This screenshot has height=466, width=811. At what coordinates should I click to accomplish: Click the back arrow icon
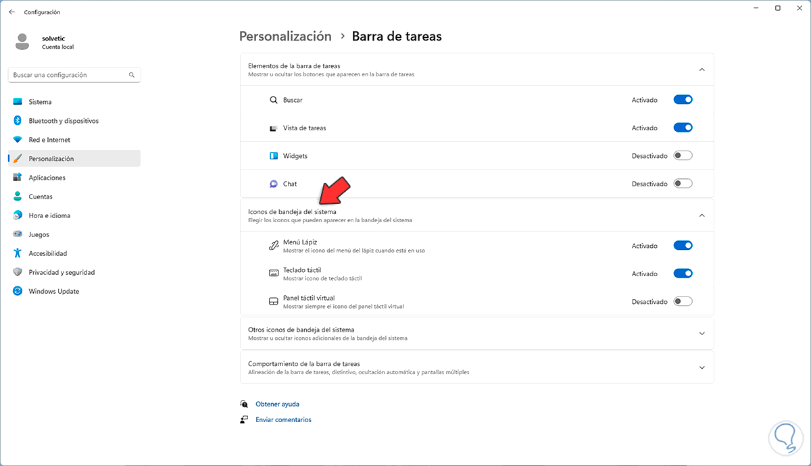pyautogui.click(x=11, y=12)
